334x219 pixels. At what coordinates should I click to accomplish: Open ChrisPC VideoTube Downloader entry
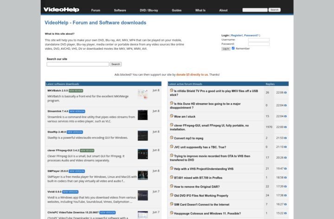coord(73,212)
